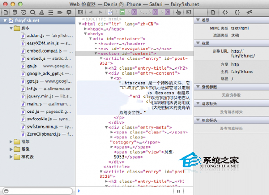Click the nav id="navigation" DOM node
This screenshot has width=269, height=195.
[x=134, y=49]
